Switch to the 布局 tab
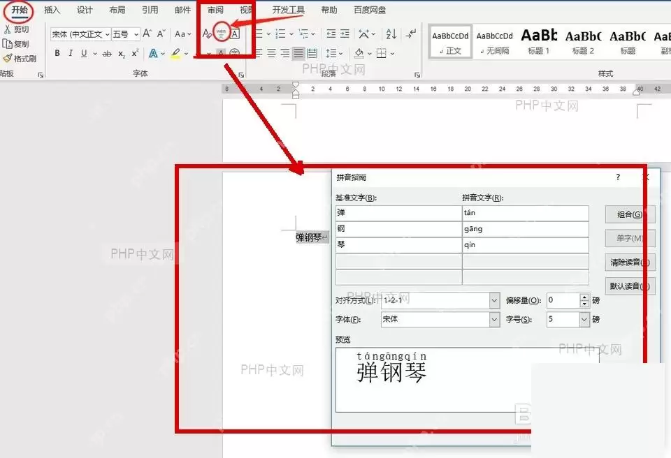 (x=117, y=9)
